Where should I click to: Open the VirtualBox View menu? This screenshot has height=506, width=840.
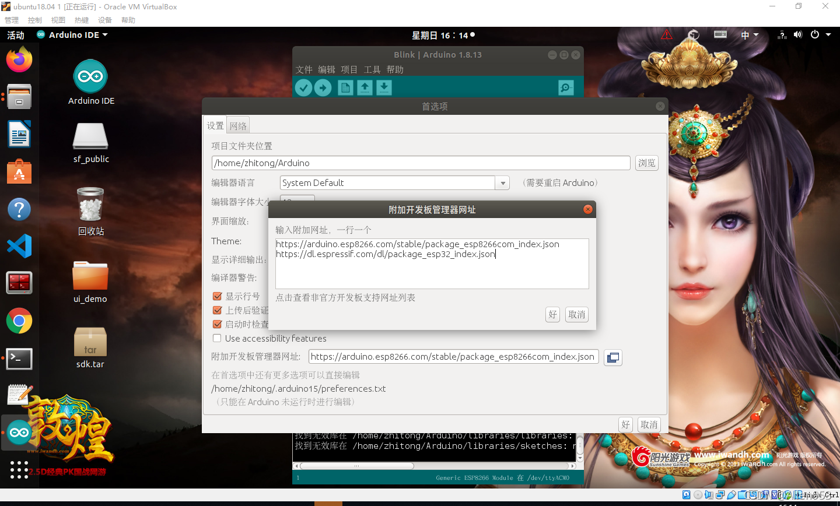[58, 20]
